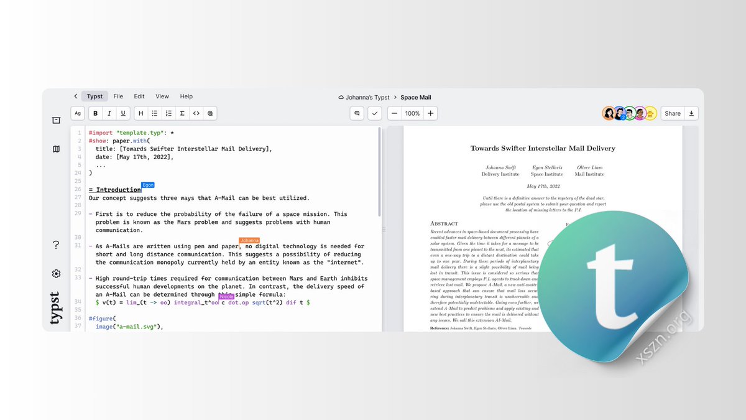Click the preview title "Towards Swifter Interstellar Mail Delivery"
Image resolution: width=746 pixels, height=420 pixels.
(x=543, y=148)
